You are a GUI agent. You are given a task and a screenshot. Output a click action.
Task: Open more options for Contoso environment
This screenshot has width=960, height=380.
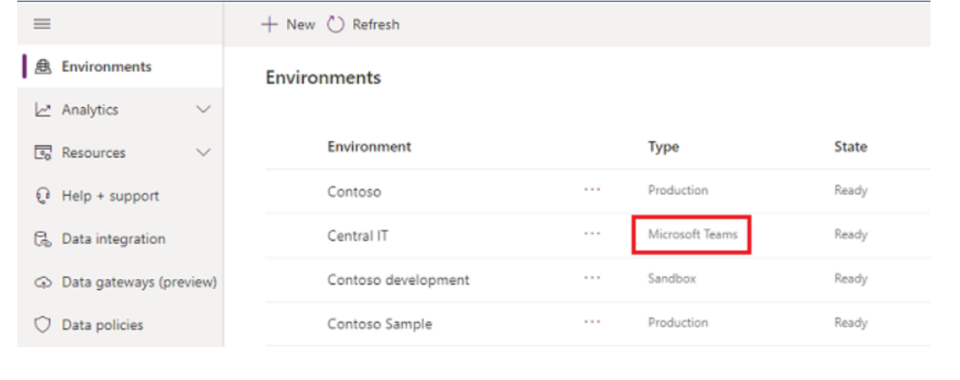[x=592, y=191]
